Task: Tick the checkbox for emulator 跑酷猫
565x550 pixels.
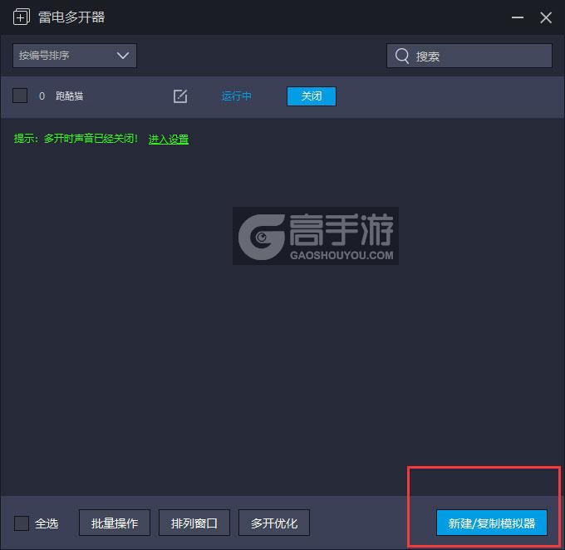Action: pos(20,96)
